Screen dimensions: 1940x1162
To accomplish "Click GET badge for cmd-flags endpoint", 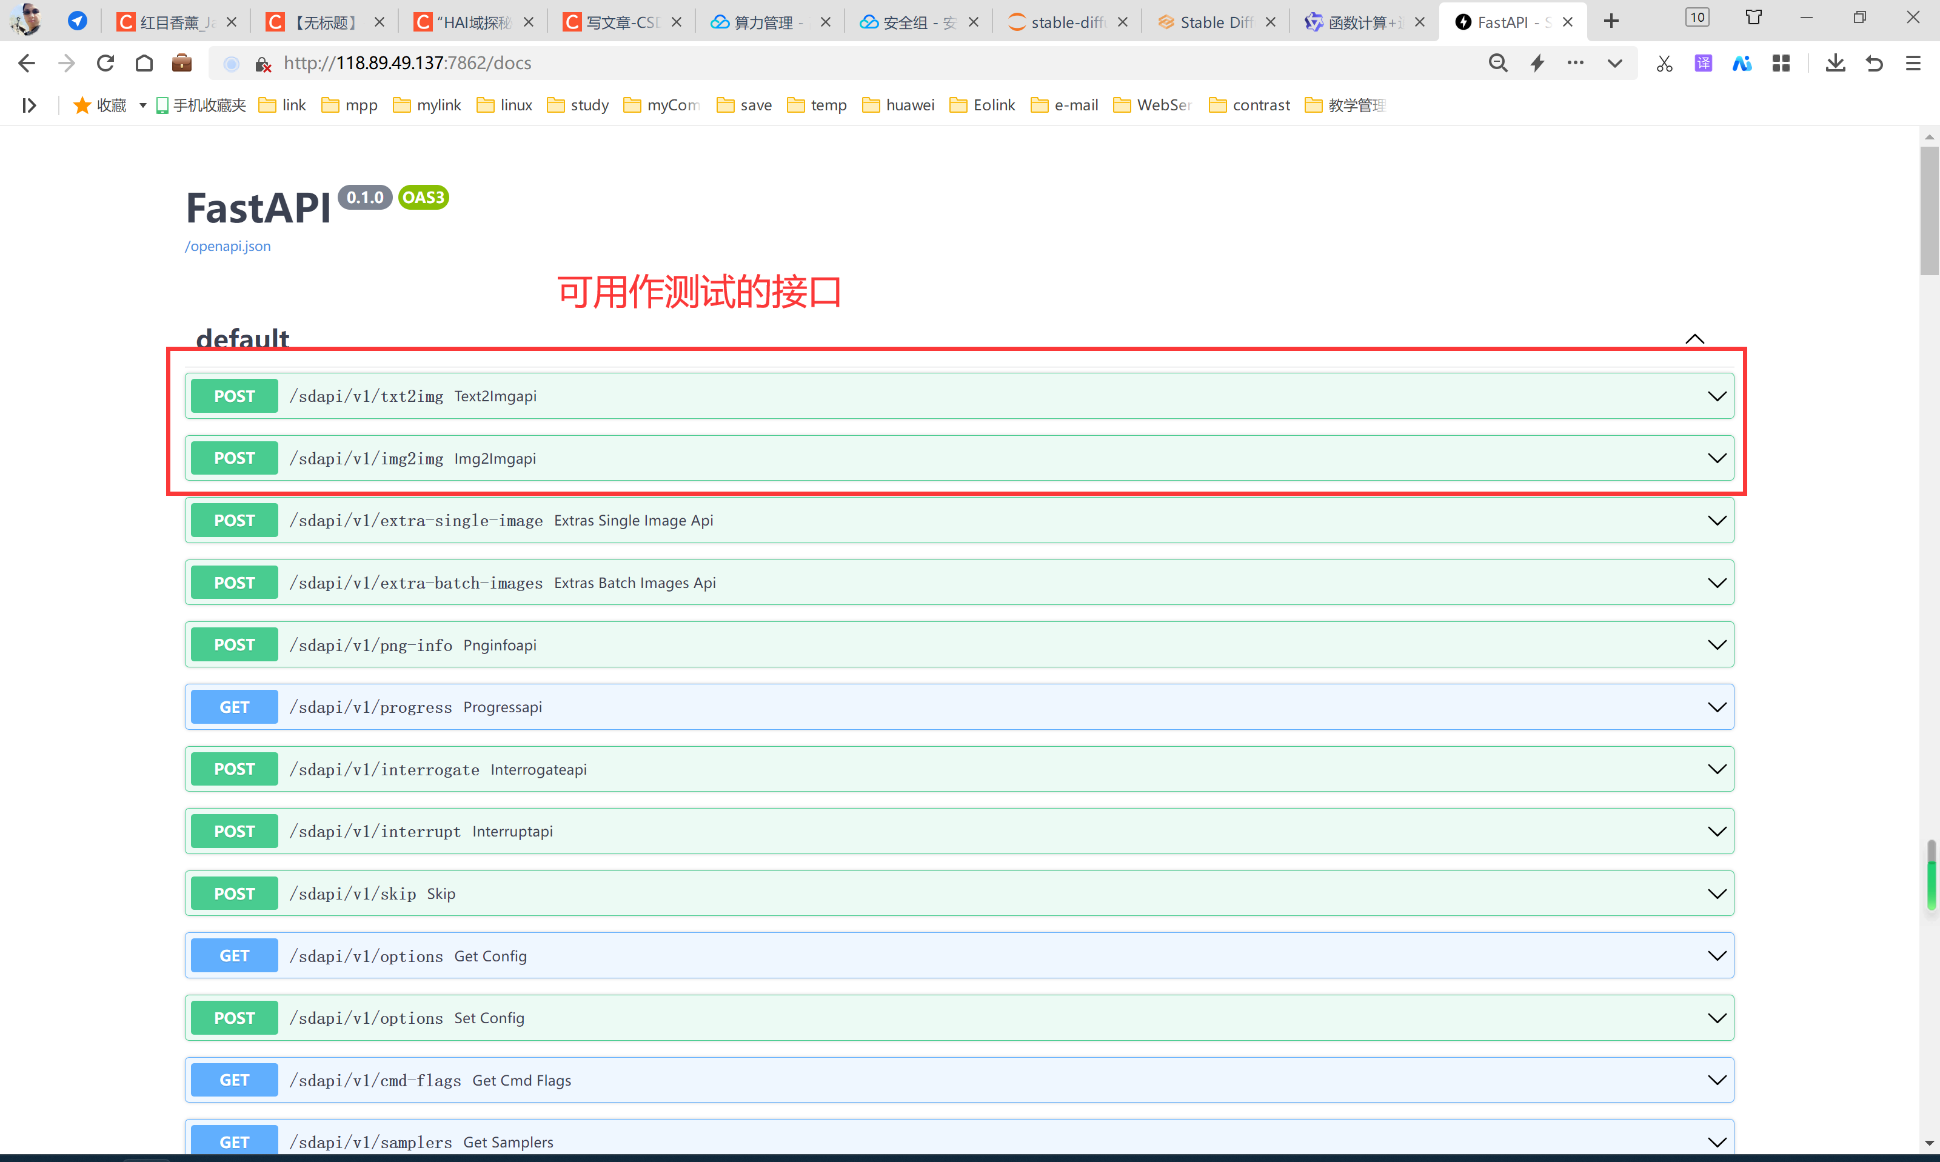I will (x=234, y=1080).
